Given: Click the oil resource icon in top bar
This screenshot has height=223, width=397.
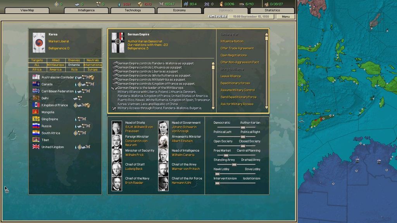Looking at the screenshot, I should click(x=119, y=4).
